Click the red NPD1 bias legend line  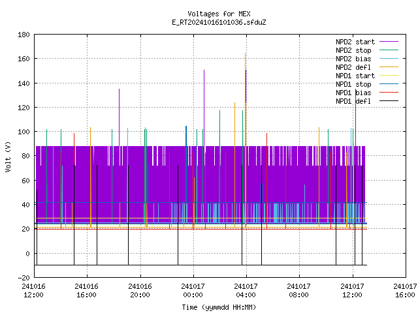389,93
